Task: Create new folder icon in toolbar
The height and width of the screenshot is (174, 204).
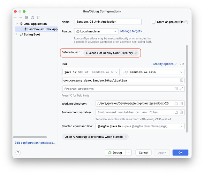Action: click(x=32, y=17)
